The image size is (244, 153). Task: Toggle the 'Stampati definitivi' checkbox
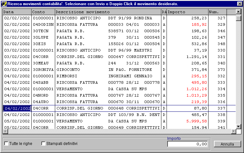click(x=44, y=143)
